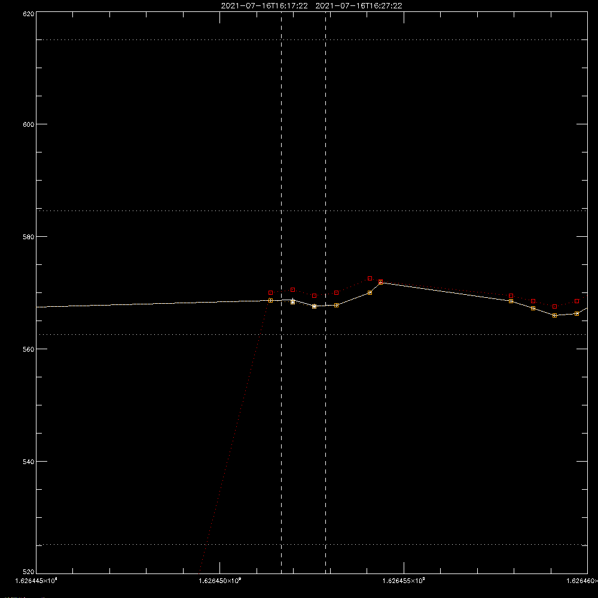
Task: Click the 580 y-axis label
Action: (x=29, y=237)
